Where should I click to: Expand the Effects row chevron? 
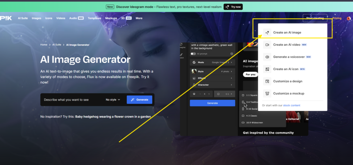231,78
